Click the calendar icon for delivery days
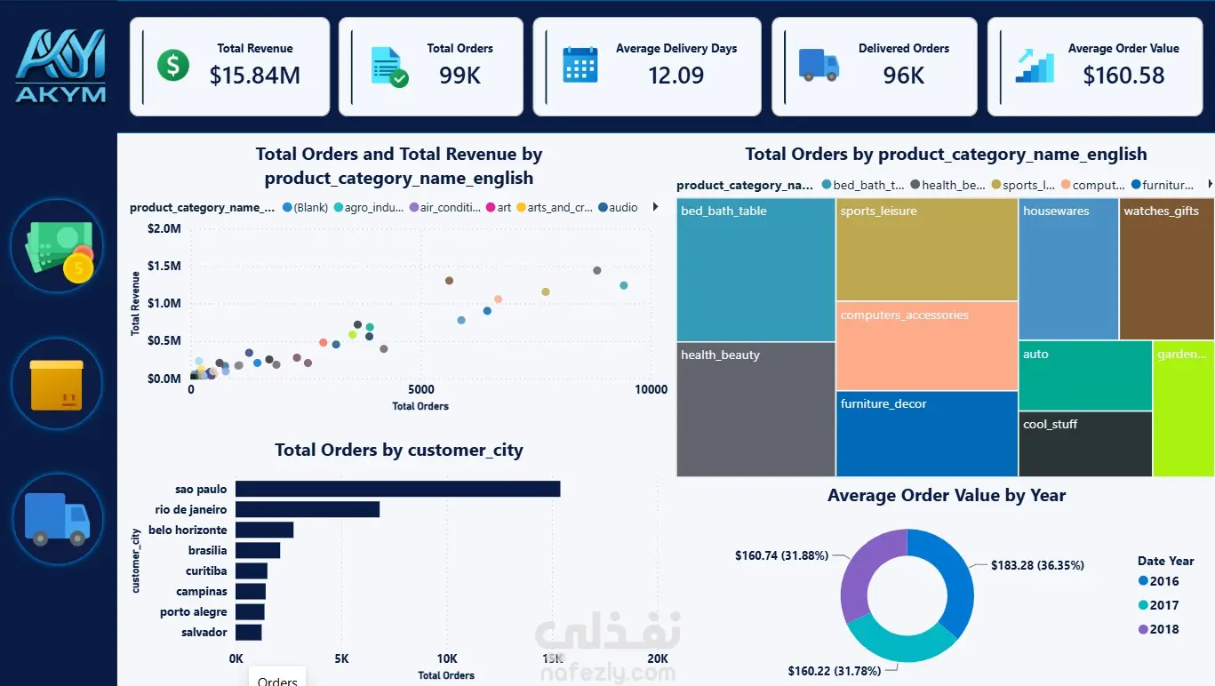Image resolution: width=1215 pixels, height=686 pixels. (x=580, y=65)
